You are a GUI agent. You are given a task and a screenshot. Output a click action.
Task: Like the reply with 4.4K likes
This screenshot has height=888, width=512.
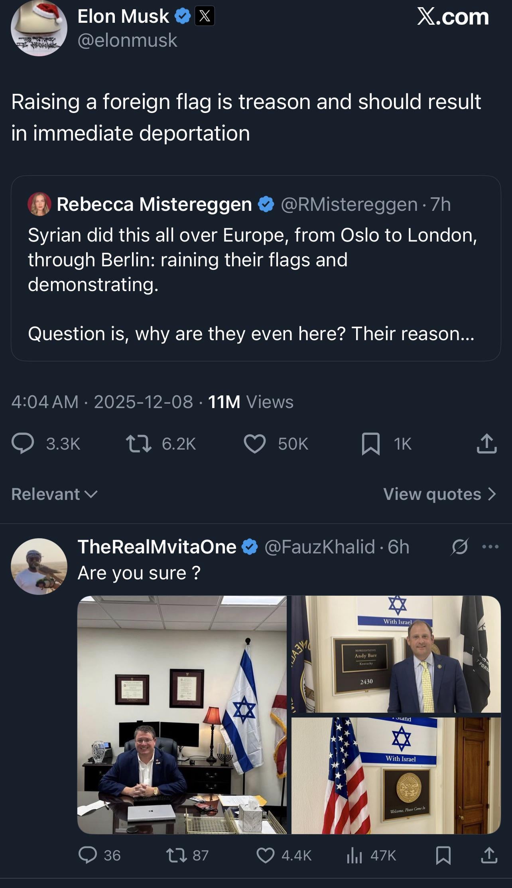(x=266, y=855)
